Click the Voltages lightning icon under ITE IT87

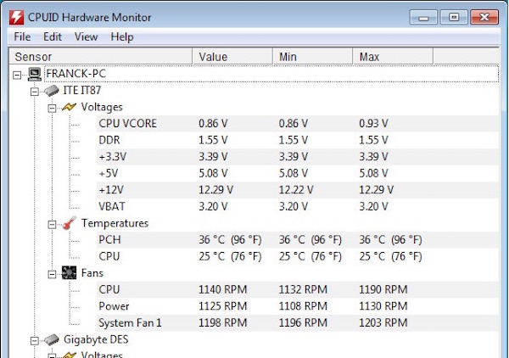[68, 107]
